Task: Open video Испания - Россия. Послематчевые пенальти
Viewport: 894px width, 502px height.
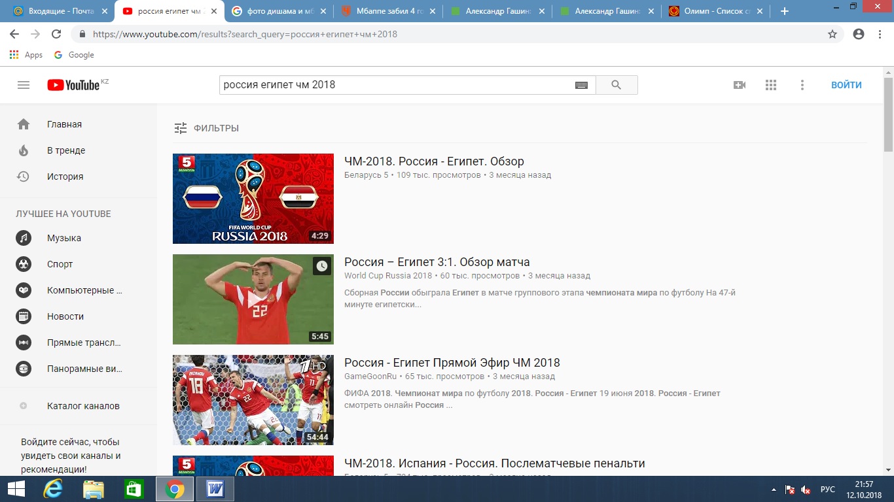Action: (x=495, y=463)
